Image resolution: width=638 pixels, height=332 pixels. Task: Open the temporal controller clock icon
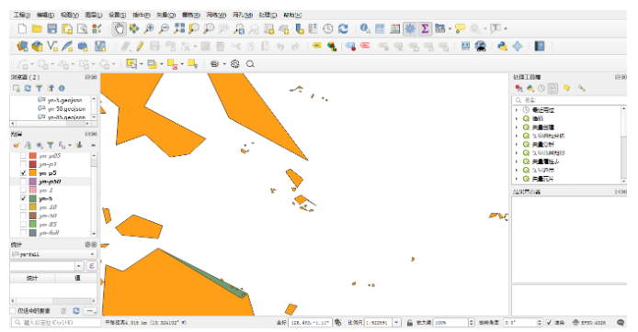coord(328,28)
